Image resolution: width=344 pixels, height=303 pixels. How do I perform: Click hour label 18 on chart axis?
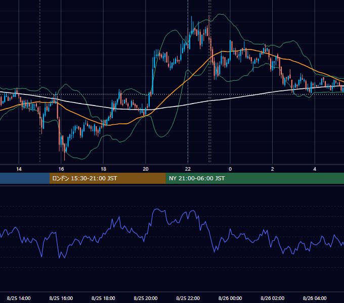pos(103,169)
